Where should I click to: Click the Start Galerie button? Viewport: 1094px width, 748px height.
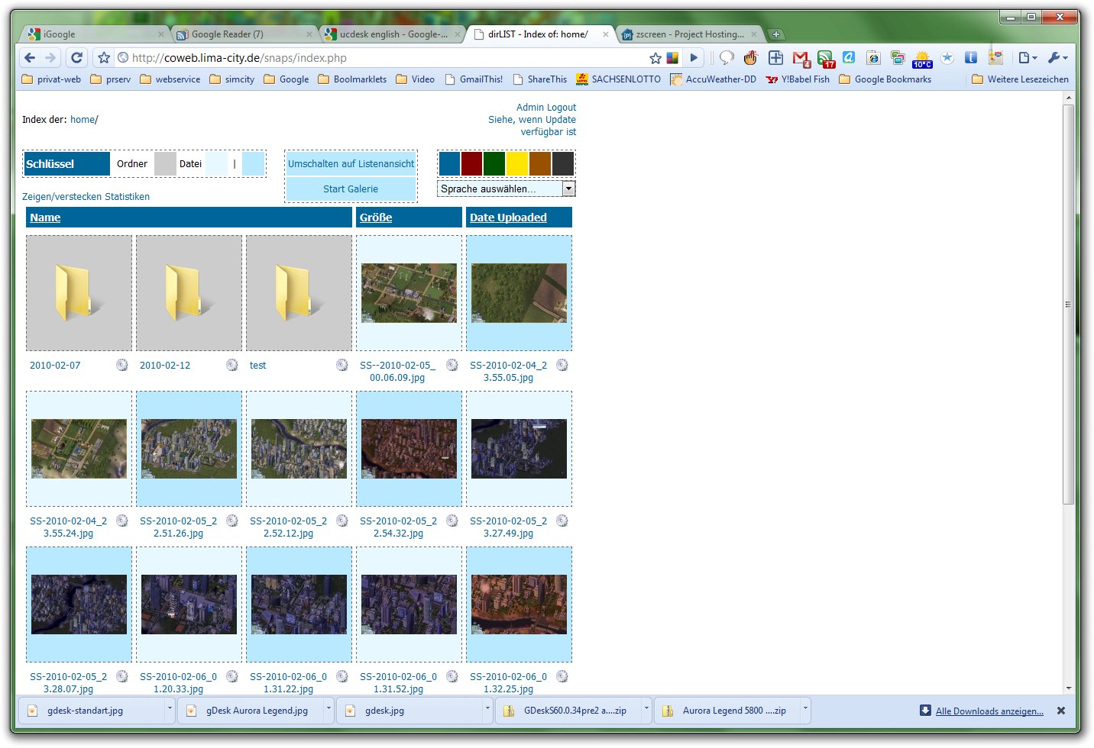tap(351, 189)
